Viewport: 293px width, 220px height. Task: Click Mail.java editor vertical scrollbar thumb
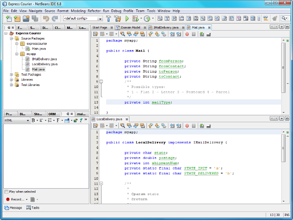pyautogui.click(x=284, y=68)
